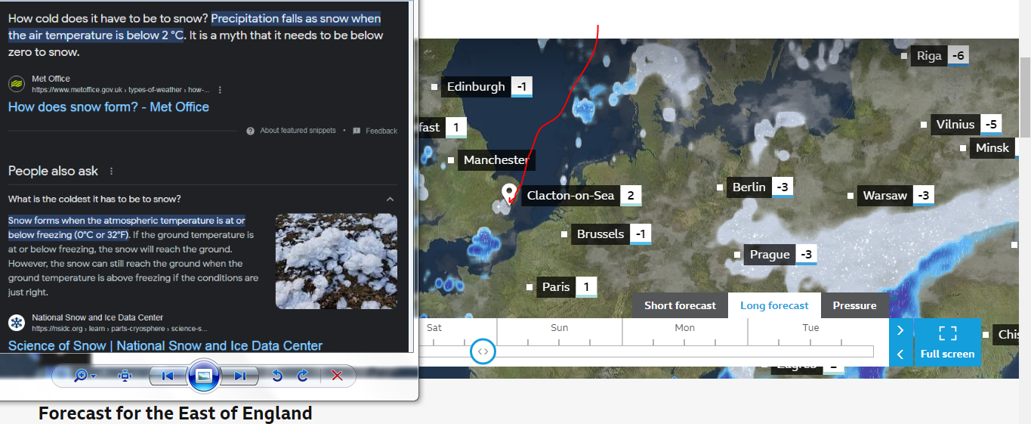This screenshot has height=424, width=1031.
Task: Click the zoom dropdown arrow in Photo Viewer
Action: point(93,376)
